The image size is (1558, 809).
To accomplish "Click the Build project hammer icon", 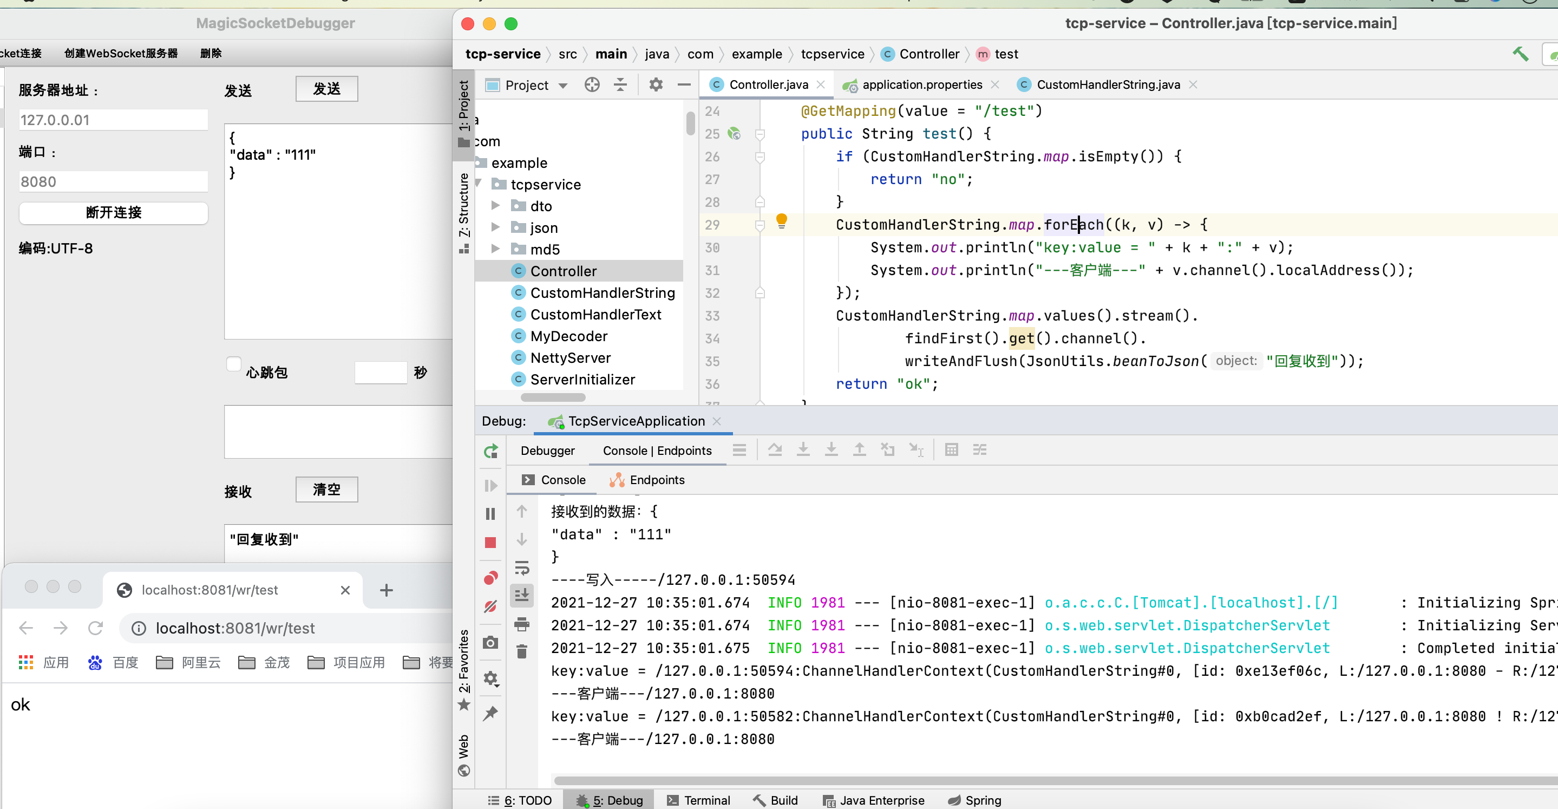I will [x=1520, y=54].
